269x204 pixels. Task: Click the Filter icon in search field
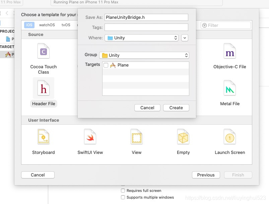(204, 25)
